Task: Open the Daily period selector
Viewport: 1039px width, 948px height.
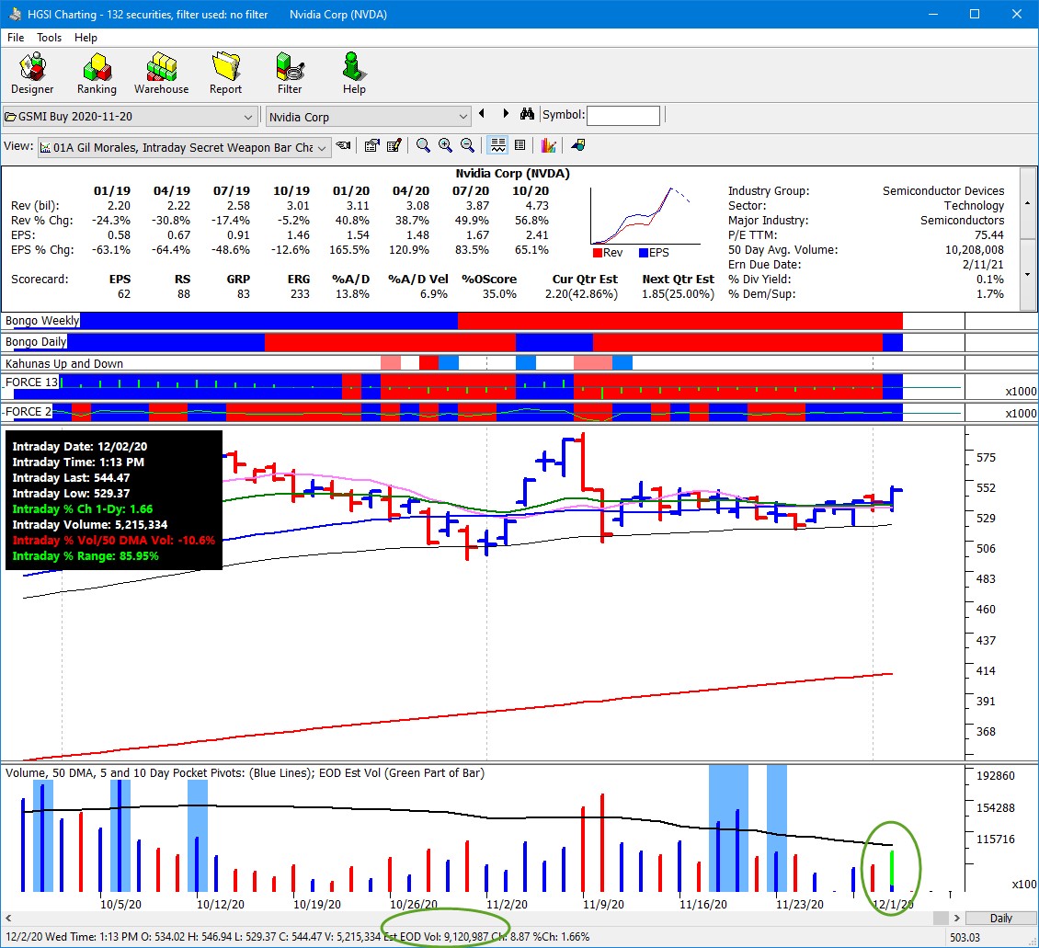Action: (1000, 919)
